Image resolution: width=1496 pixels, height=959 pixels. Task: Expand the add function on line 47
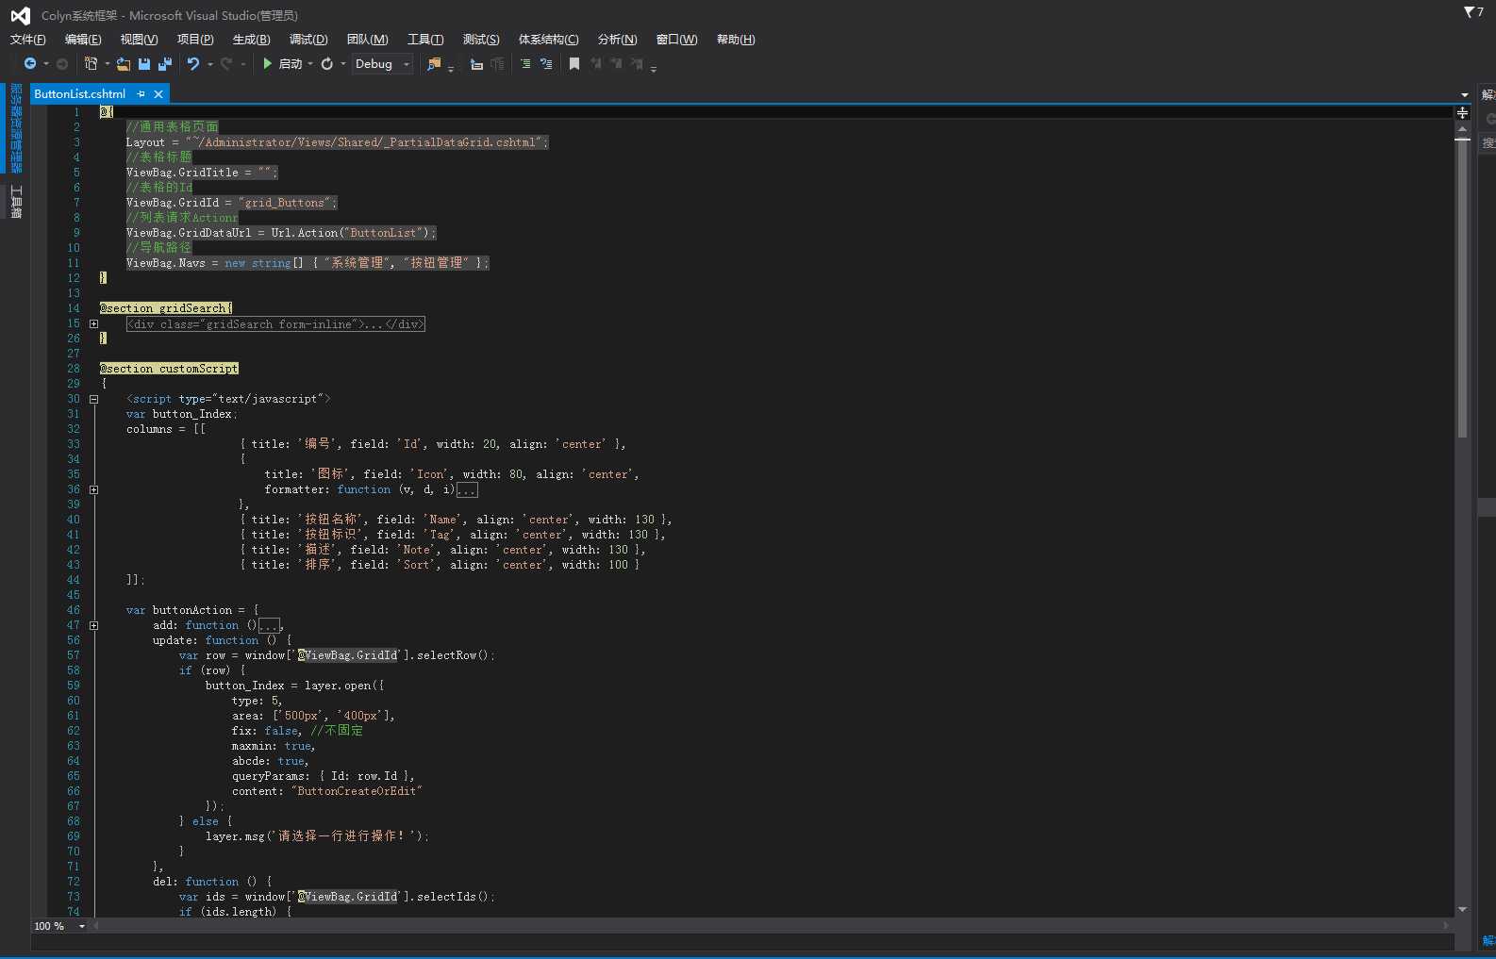[93, 625]
